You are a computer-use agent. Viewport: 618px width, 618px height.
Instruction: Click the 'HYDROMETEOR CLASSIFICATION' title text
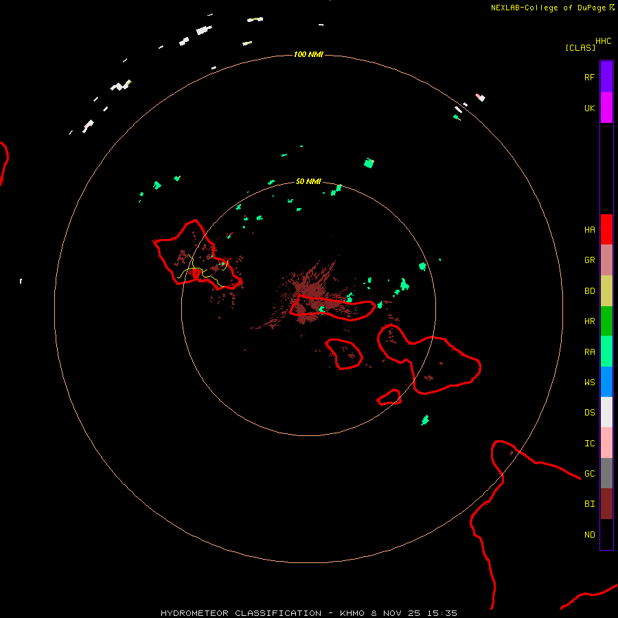pyautogui.click(x=241, y=613)
